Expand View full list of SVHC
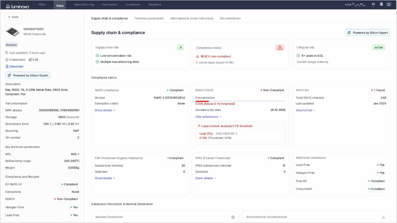The image size is (397, 223). point(306,110)
